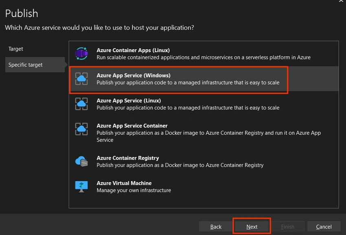
Task: Click the Azure Virtual Machine icon
Action: [81, 187]
